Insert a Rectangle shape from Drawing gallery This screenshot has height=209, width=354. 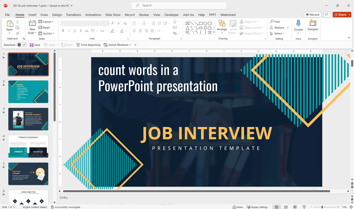(x=201, y=23)
